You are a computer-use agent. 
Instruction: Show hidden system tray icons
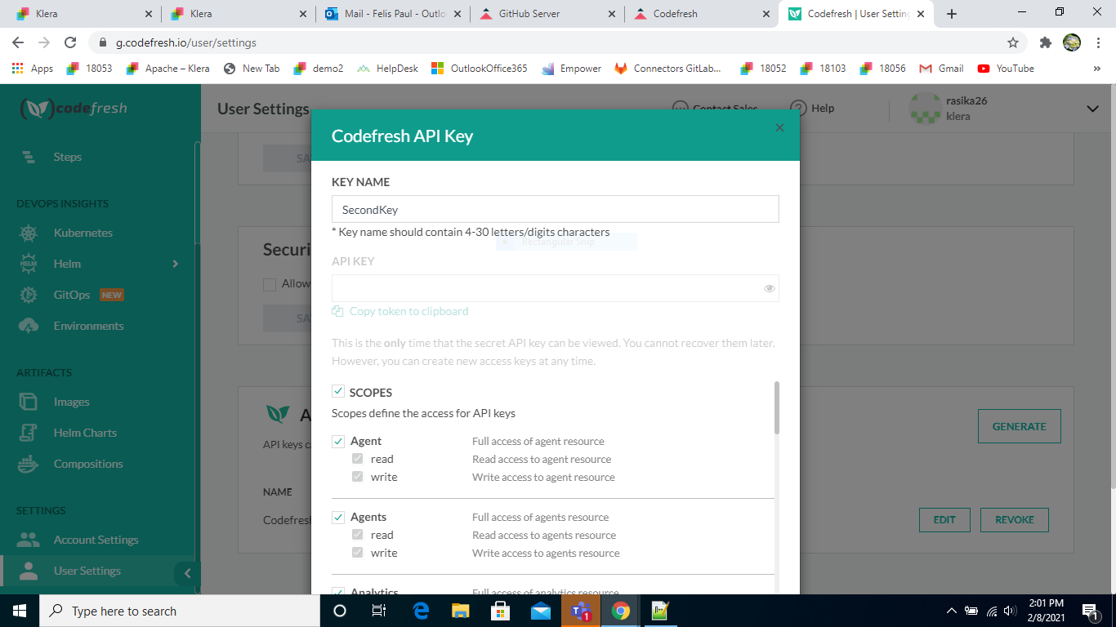951,611
